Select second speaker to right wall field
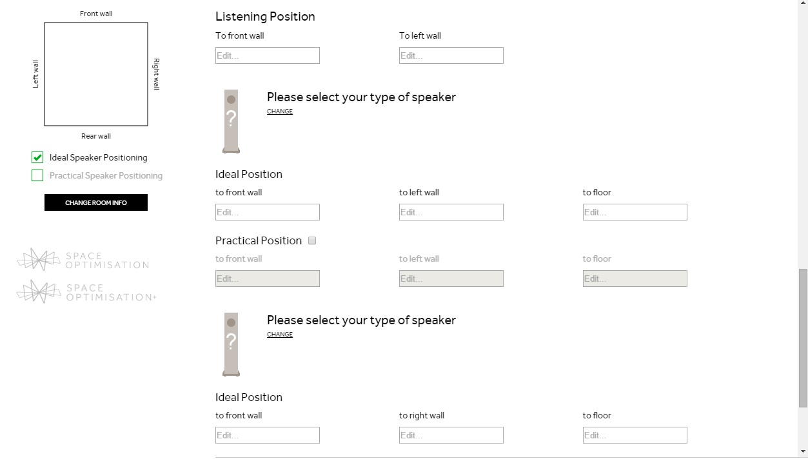 (x=451, y=435)
